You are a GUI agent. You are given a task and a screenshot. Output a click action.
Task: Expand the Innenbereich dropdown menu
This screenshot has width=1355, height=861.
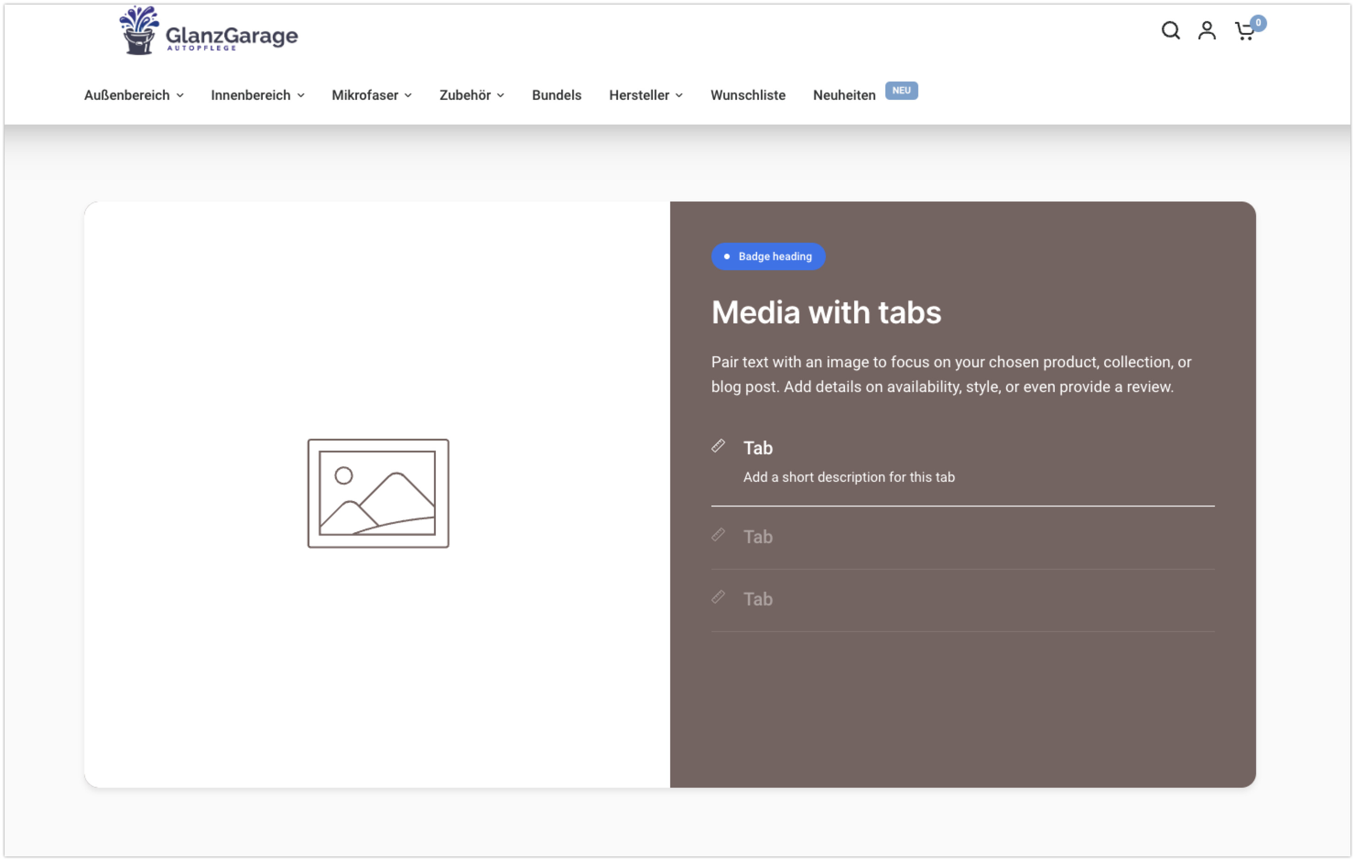click(x=258, y=95)
